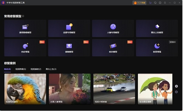The height and width of the screenshot is (111, 183).
Task: Maximize the application window
Action: click(174, 3)
